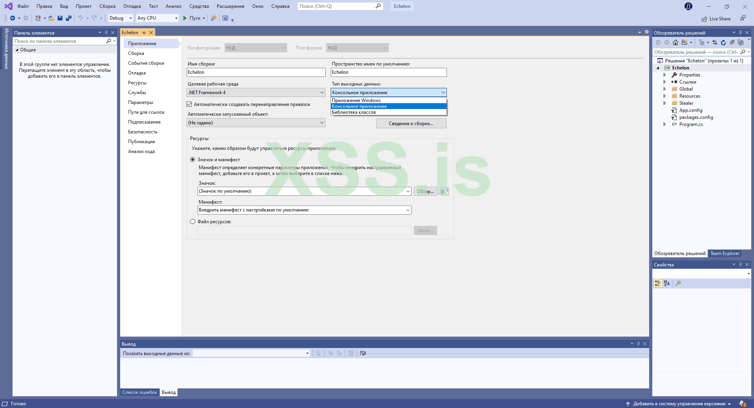Save the current file with the single disk icon
The width and height of the screenshot is (754, 408).
[x=60, y=18]
